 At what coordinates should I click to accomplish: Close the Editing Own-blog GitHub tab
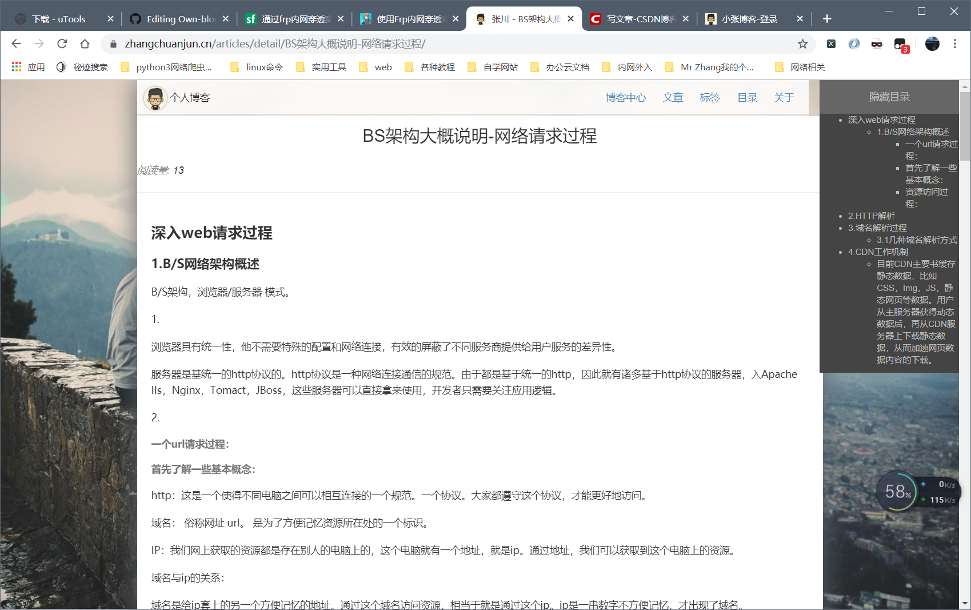[226, 19]
